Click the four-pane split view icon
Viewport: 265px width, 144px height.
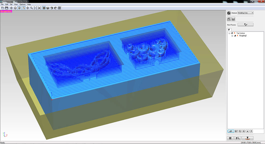pos(60,8)
